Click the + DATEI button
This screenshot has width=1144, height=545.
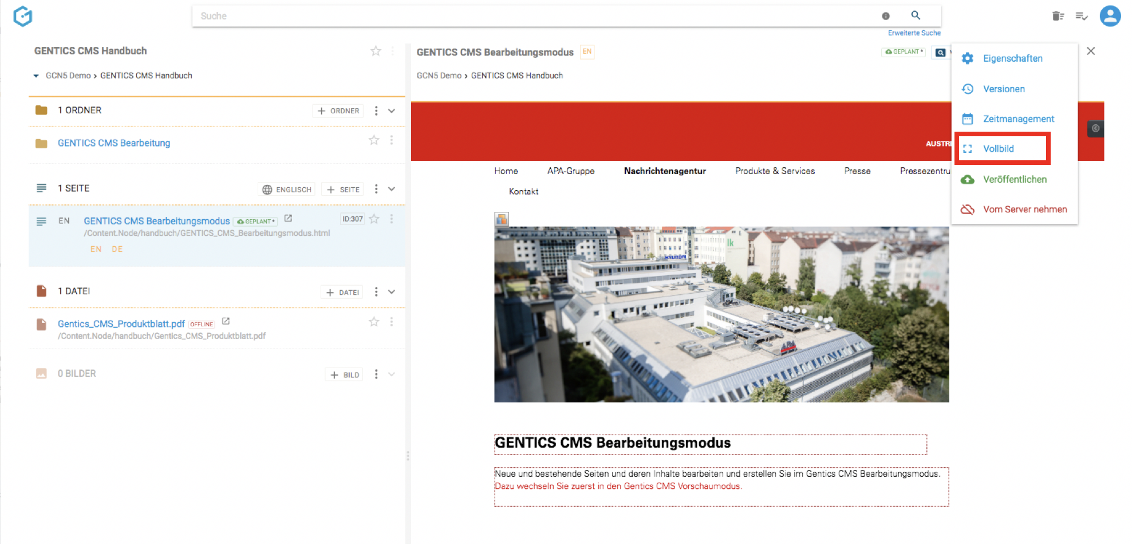pos(342,293)
